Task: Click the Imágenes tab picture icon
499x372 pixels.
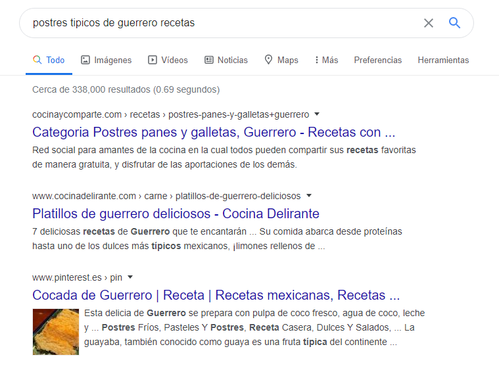Action: tap(85, 60)
